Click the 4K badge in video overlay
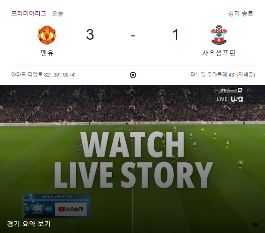 tap(37, 209)
